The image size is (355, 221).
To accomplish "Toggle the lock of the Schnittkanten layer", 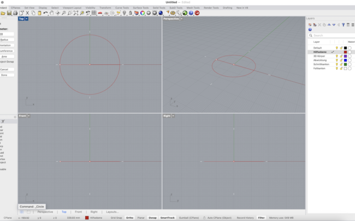I will pyautogui.click(x=341, y=64).
